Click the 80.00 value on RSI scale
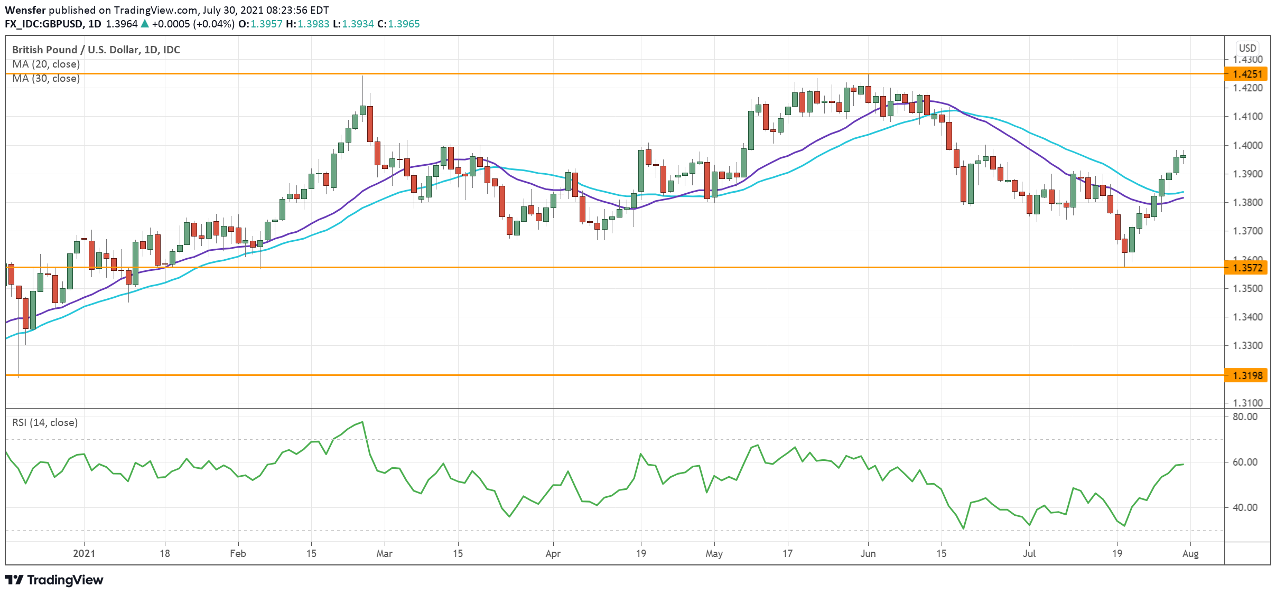 pos(1245,417)
